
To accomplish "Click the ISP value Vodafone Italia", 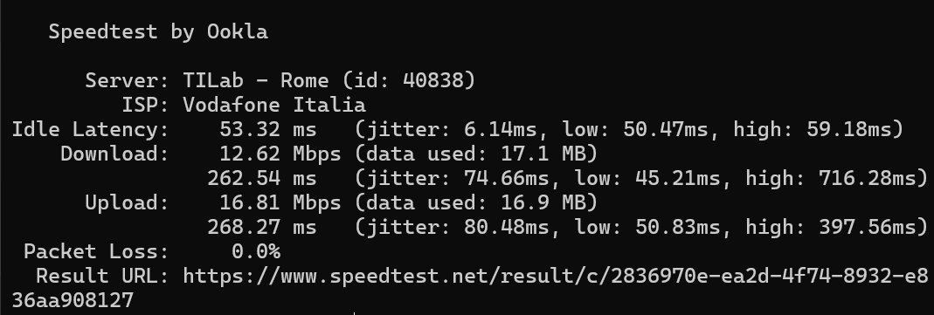I will 274,106.
